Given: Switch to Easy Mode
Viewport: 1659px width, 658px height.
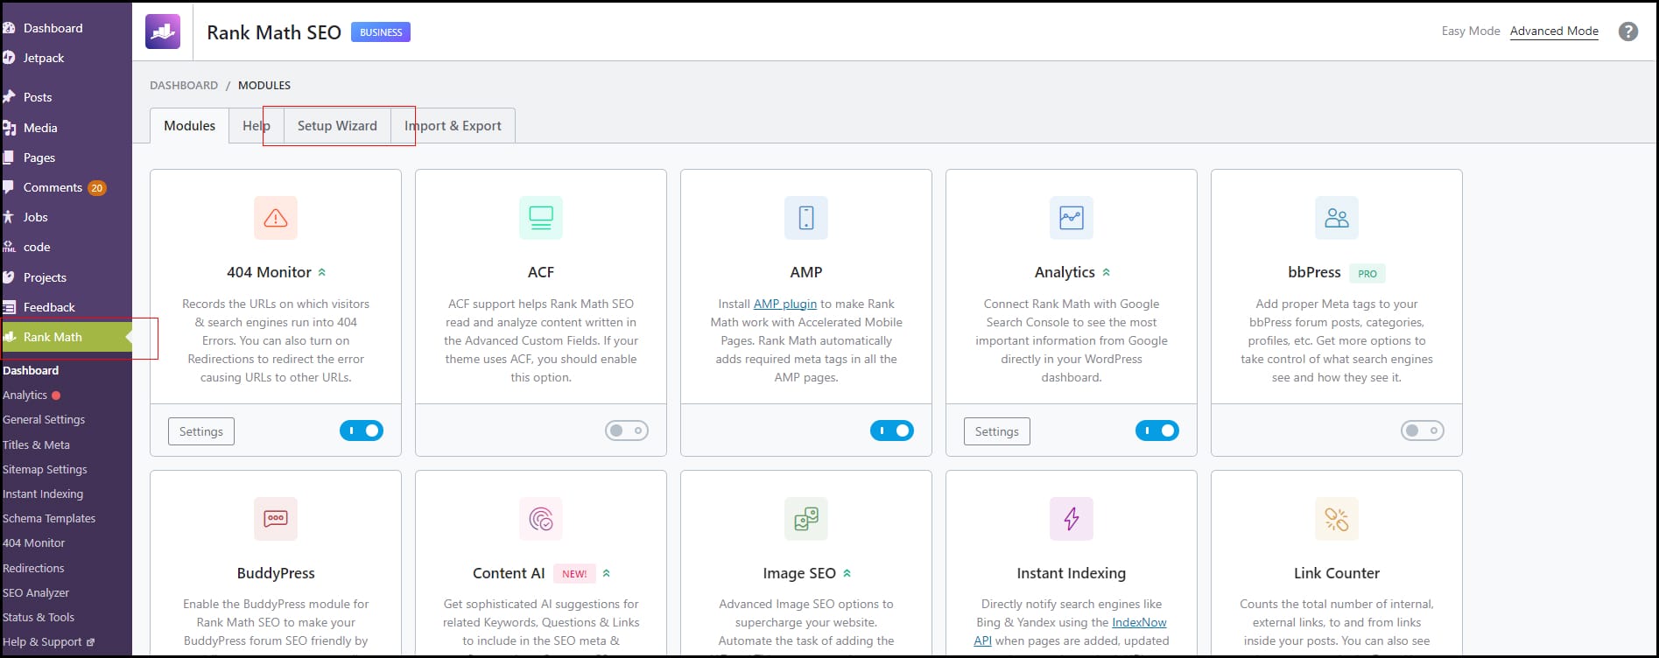Looking at the screenshot, I should click(x=1470, y=31).
